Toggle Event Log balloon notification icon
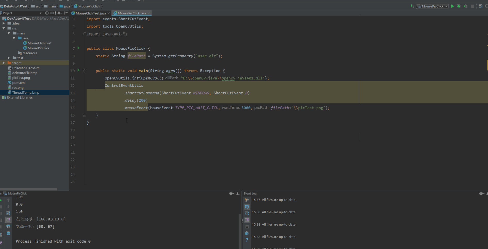The image size is (488, 249). (247, 207)
